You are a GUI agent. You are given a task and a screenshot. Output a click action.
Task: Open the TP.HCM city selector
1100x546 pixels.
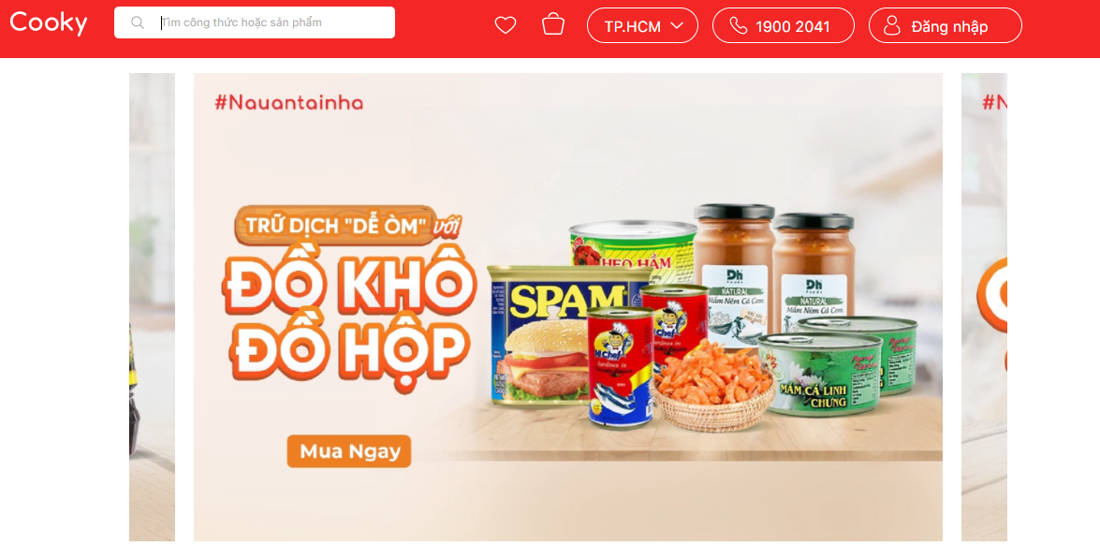click(642, 26)
